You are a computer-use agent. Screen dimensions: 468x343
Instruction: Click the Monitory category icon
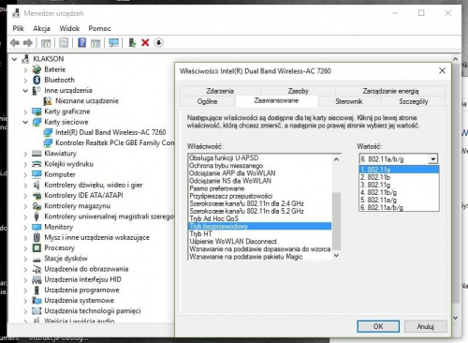37,227
